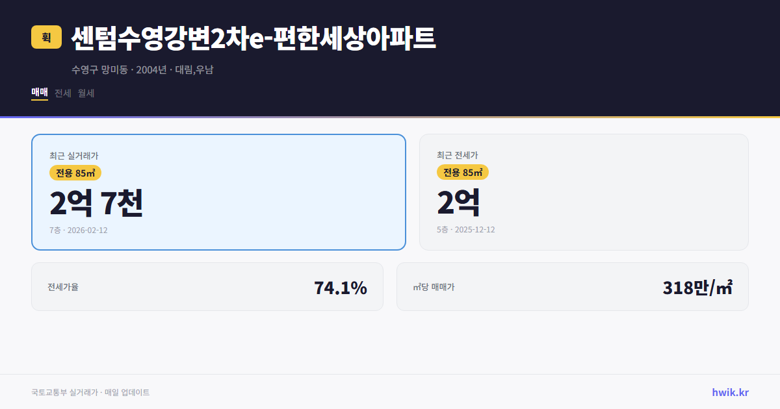Select the 최근 실거래가 card
Viewport: 780px width, 409px height.
coord(218,192)
